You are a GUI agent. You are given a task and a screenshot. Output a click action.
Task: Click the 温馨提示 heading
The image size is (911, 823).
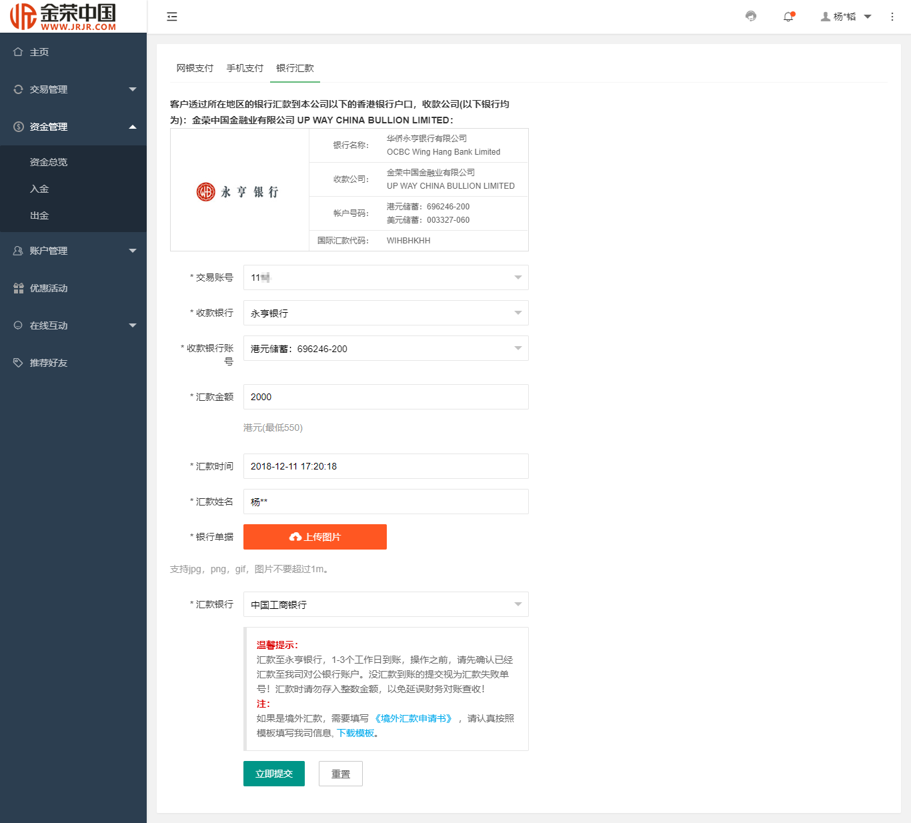point(277,645)
